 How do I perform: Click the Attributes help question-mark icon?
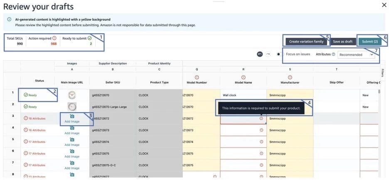click(x=334, y=54)
